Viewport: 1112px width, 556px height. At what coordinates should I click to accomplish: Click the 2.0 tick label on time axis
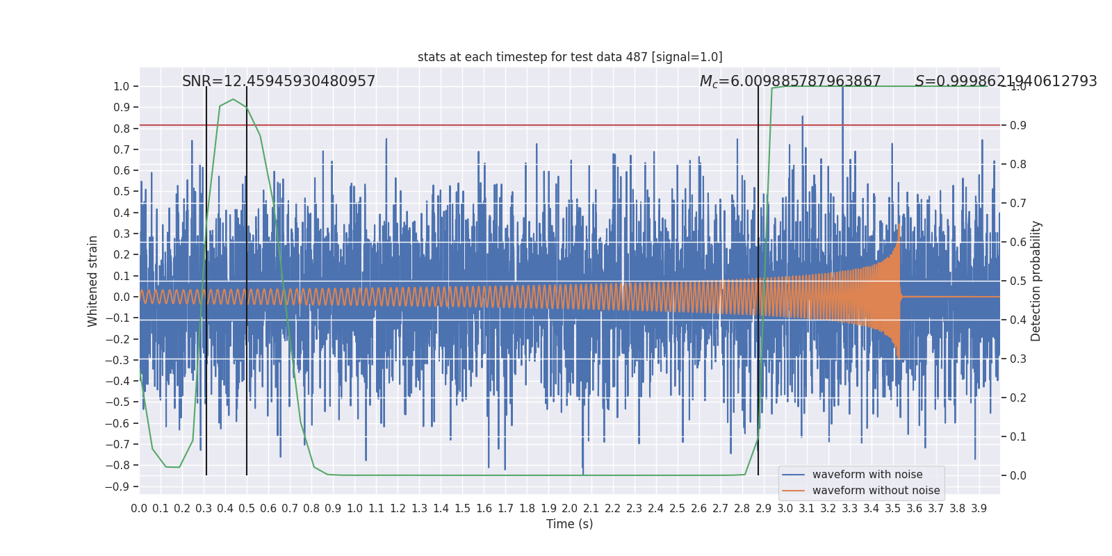(x=570, y=509)
